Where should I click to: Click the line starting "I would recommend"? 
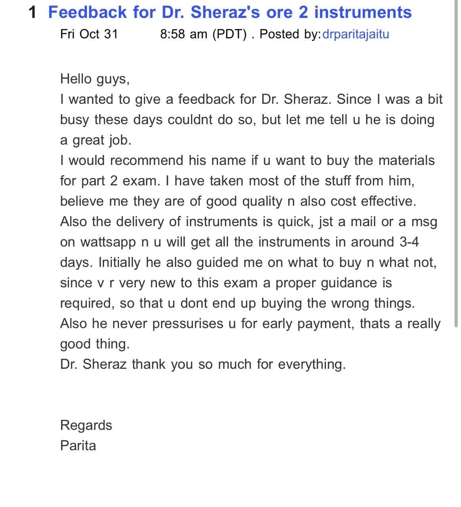click(247, 160)
